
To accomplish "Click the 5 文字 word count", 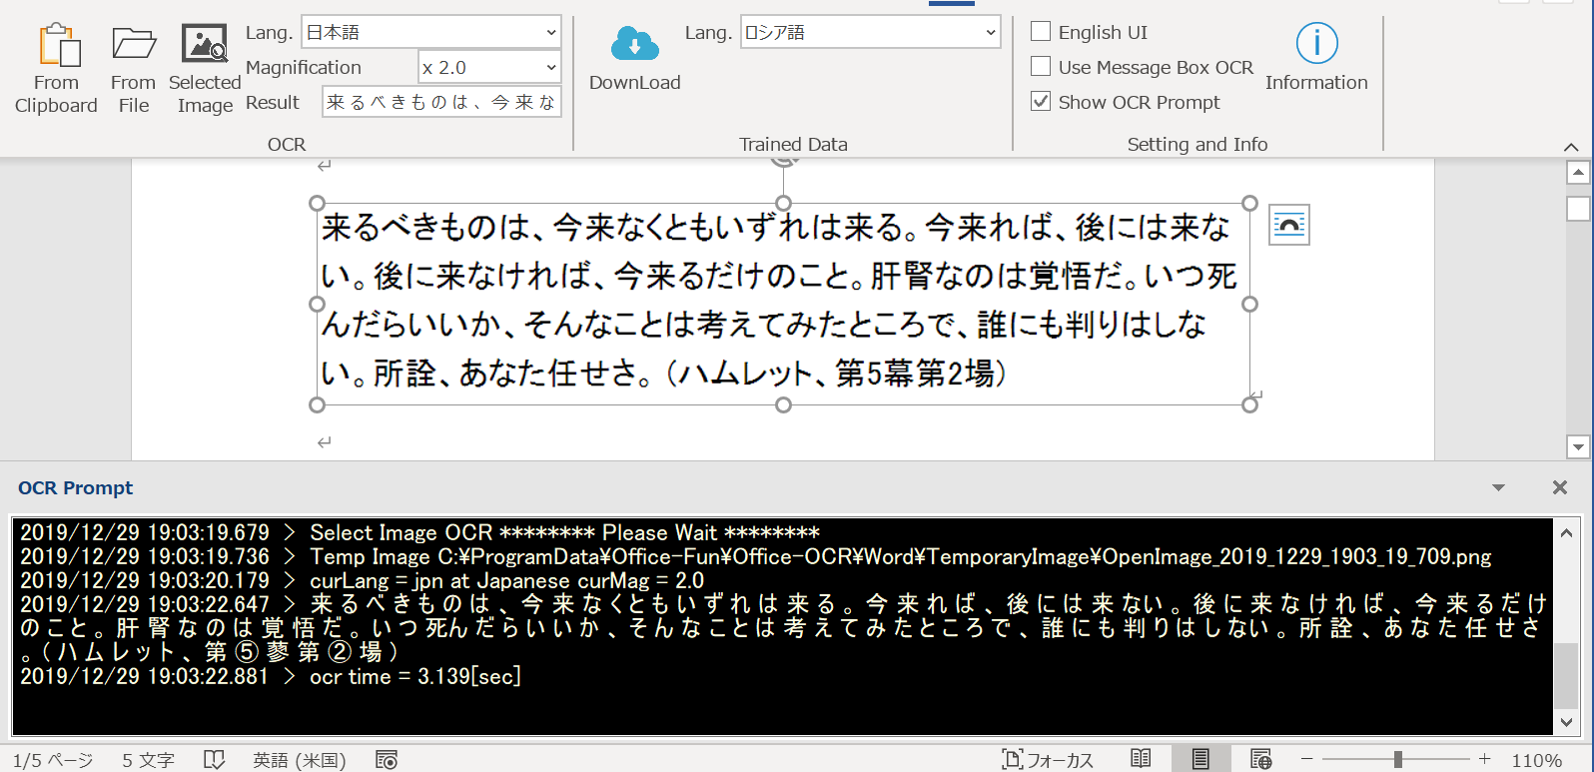I will coord(148,760).
